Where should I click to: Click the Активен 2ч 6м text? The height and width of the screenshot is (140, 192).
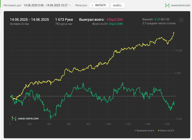pos(19,24)
